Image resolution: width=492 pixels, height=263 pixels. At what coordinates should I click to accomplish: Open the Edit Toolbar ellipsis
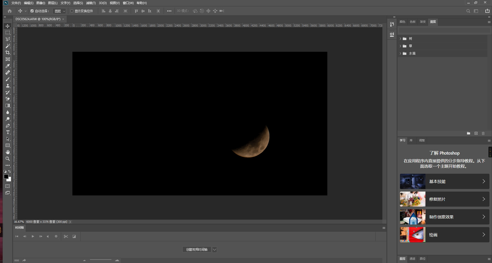(x=8, y=165)
